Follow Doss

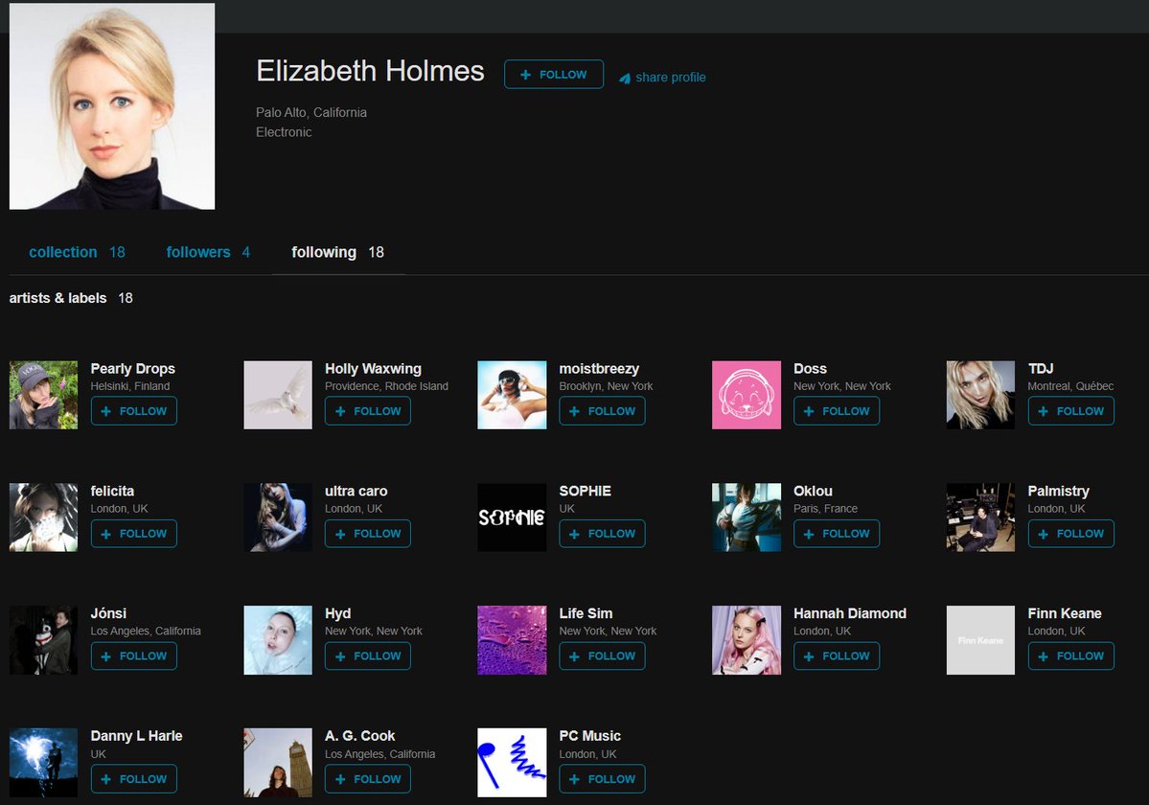[837, 411]
